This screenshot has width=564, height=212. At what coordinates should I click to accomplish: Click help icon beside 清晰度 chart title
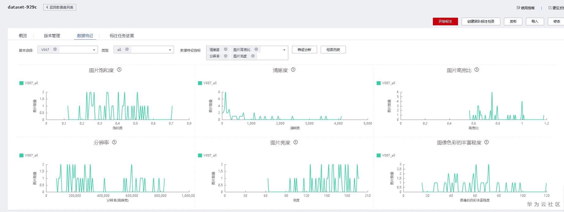[293, 70]
